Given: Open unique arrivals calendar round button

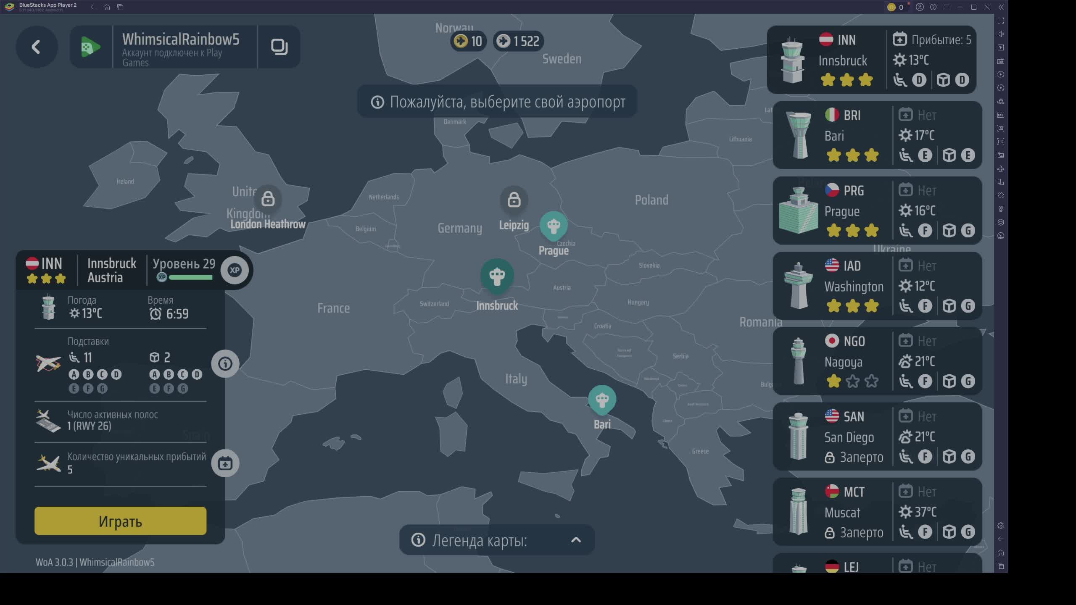Looking at the screenshot, I should pos(225,463).
